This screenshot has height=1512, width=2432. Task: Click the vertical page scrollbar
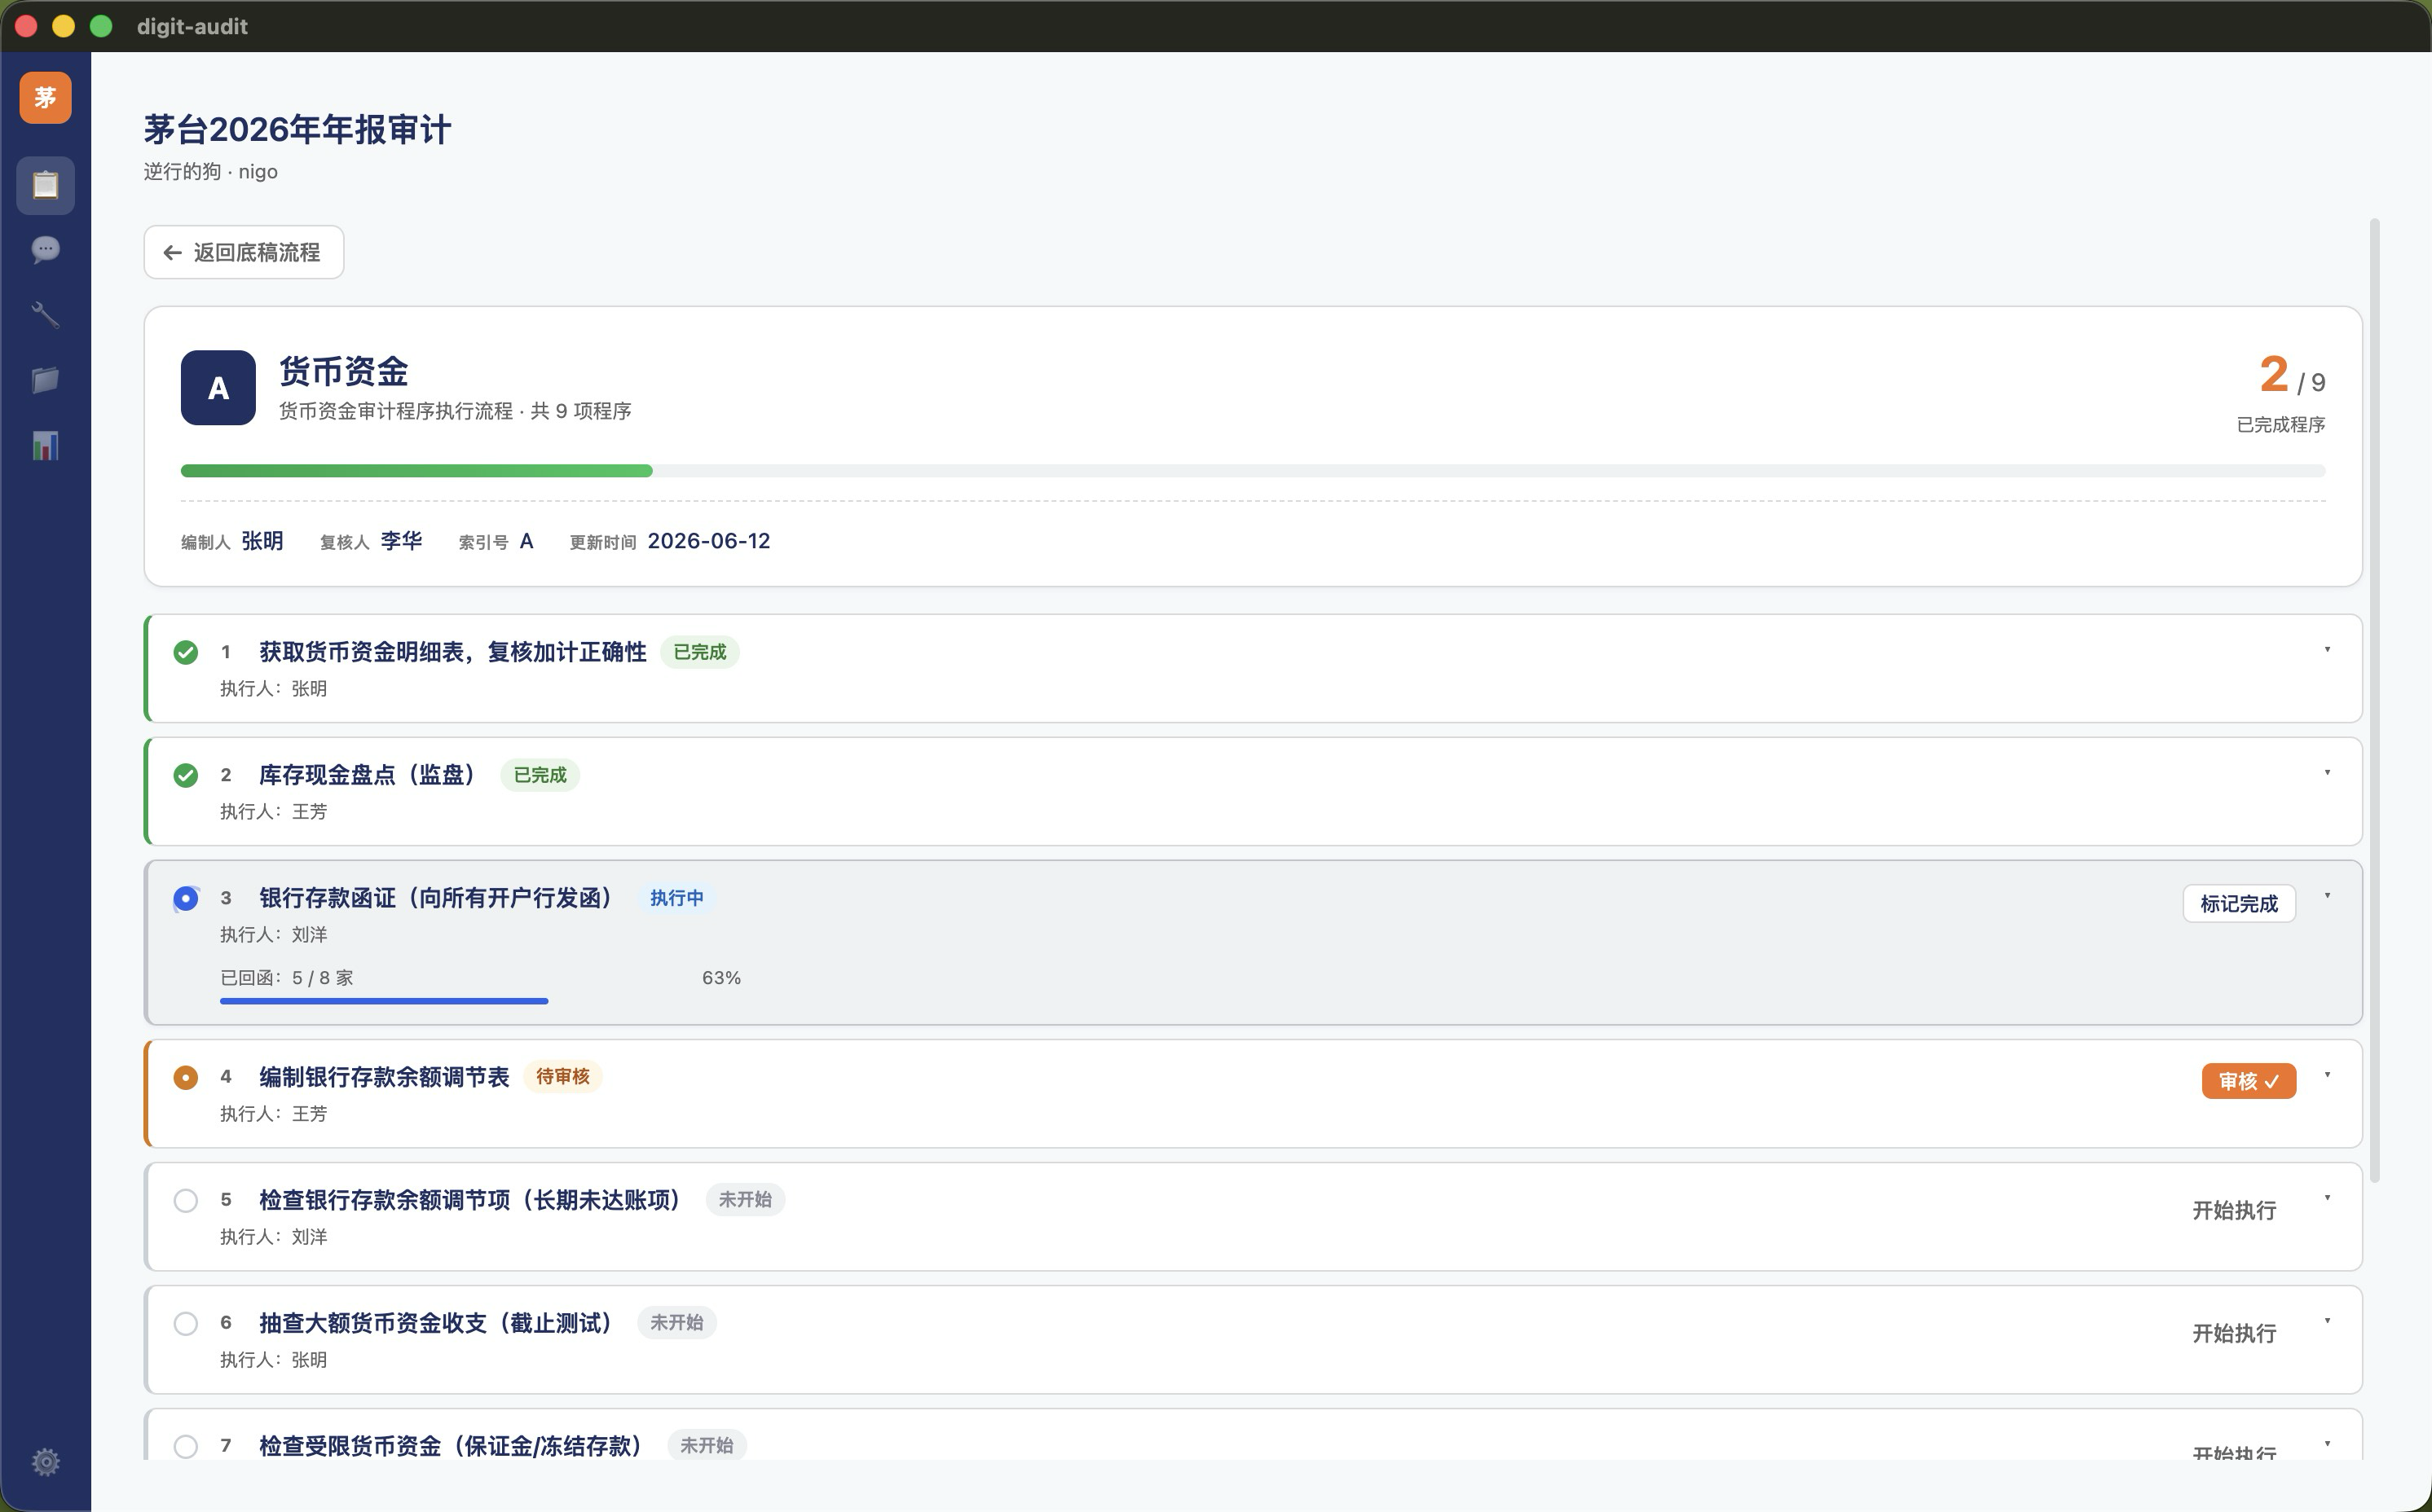[x=2374, y=700]
